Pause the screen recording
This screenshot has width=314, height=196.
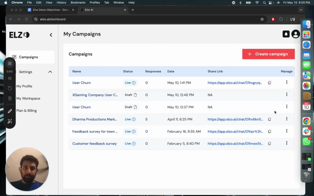[x=10, y=78]
